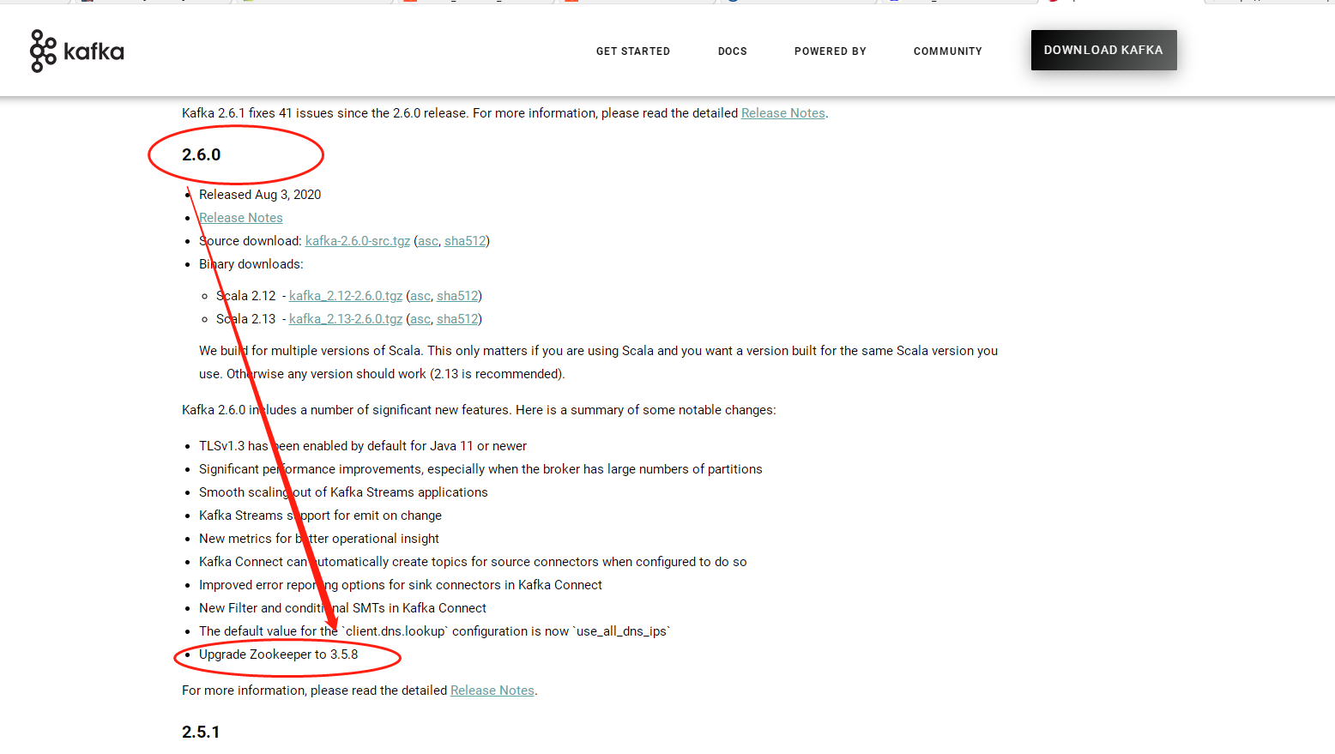Click the 2.5.1 version heading
This screenshot has height=754, width=1335.
201,732
